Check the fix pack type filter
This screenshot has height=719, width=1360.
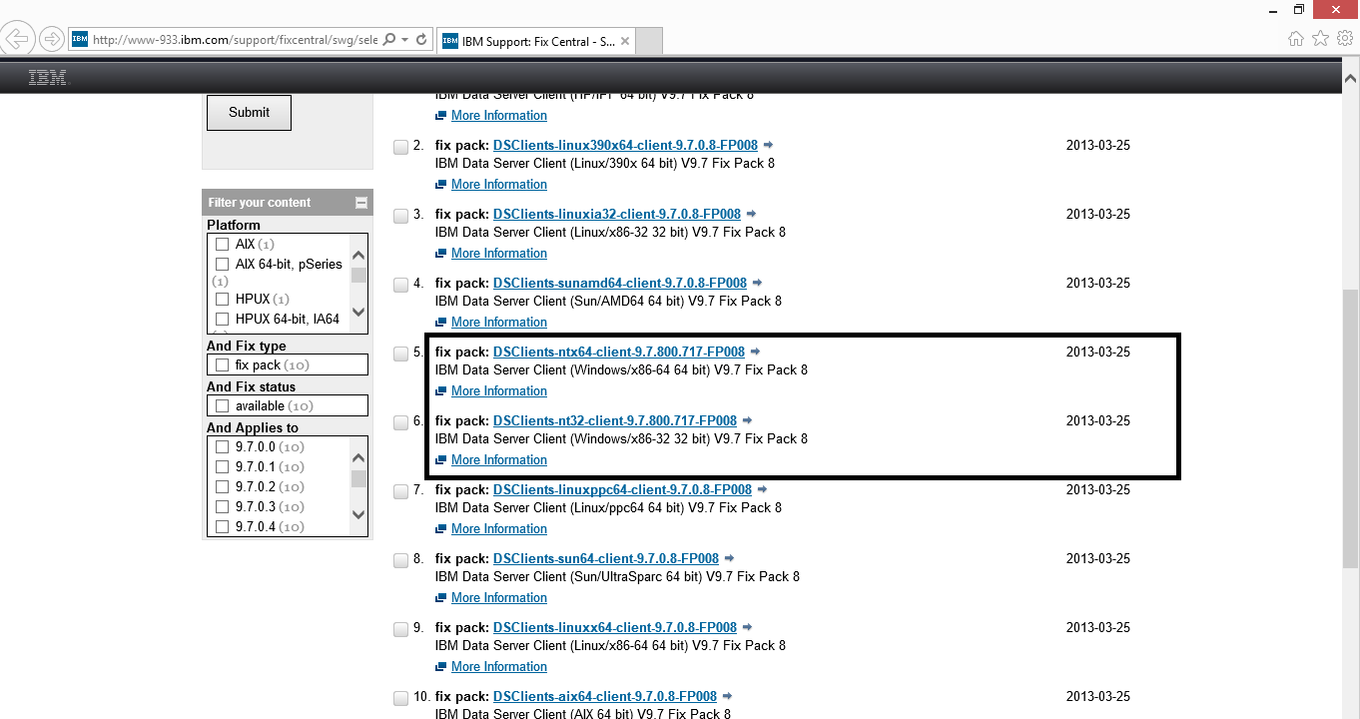[223, 365]
